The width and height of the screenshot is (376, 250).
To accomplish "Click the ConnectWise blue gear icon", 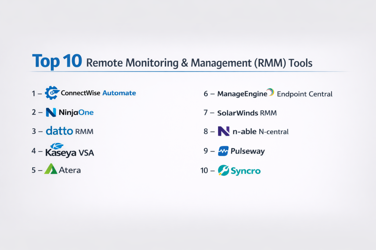I will 52,93.
